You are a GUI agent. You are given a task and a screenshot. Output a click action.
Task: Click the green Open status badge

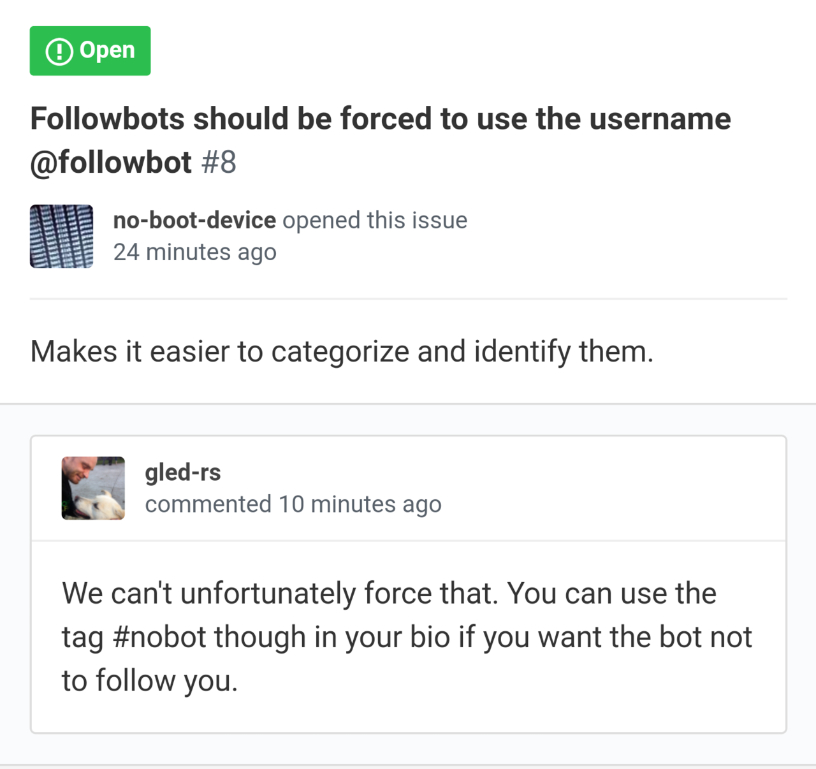pos(90,51)
